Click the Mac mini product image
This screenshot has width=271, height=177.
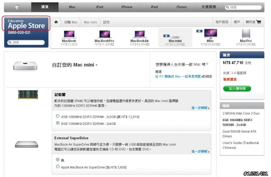tap(25, 66)
